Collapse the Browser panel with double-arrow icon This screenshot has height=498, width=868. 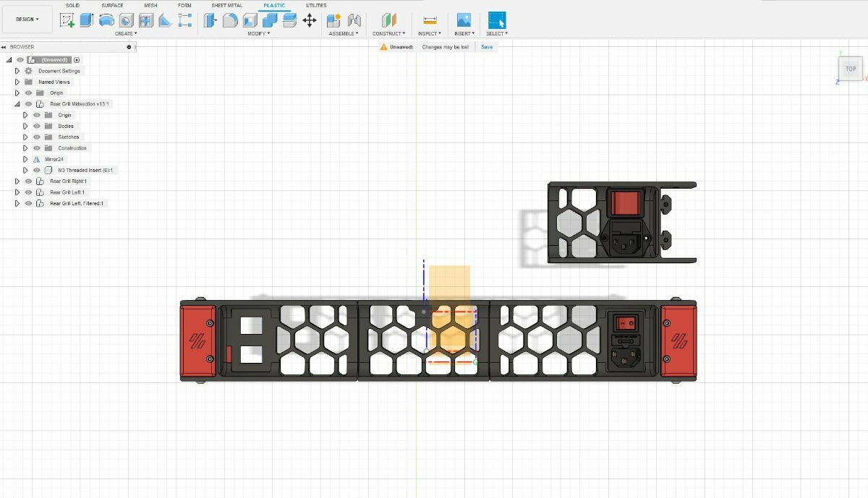click(4, 47)
